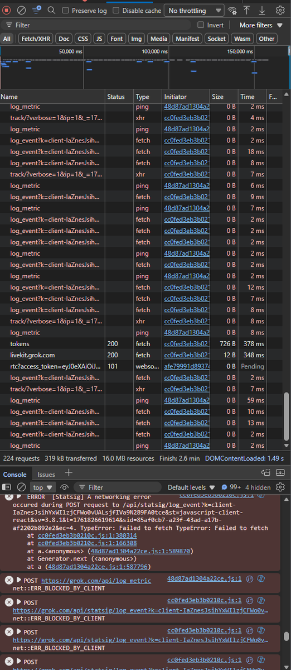Switch to the Issues drawer tab
The height and width of the screenshot is (670, 291).
pos(46,474)
